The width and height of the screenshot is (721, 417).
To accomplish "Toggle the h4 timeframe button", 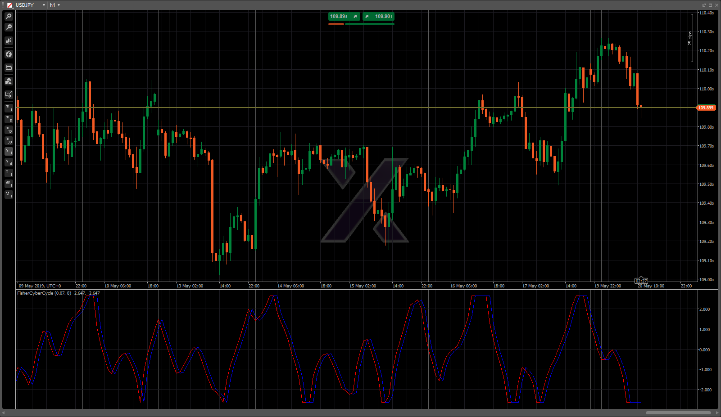I will (x=9, y=162).
